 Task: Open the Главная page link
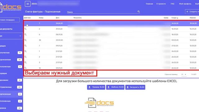(149, 4)
